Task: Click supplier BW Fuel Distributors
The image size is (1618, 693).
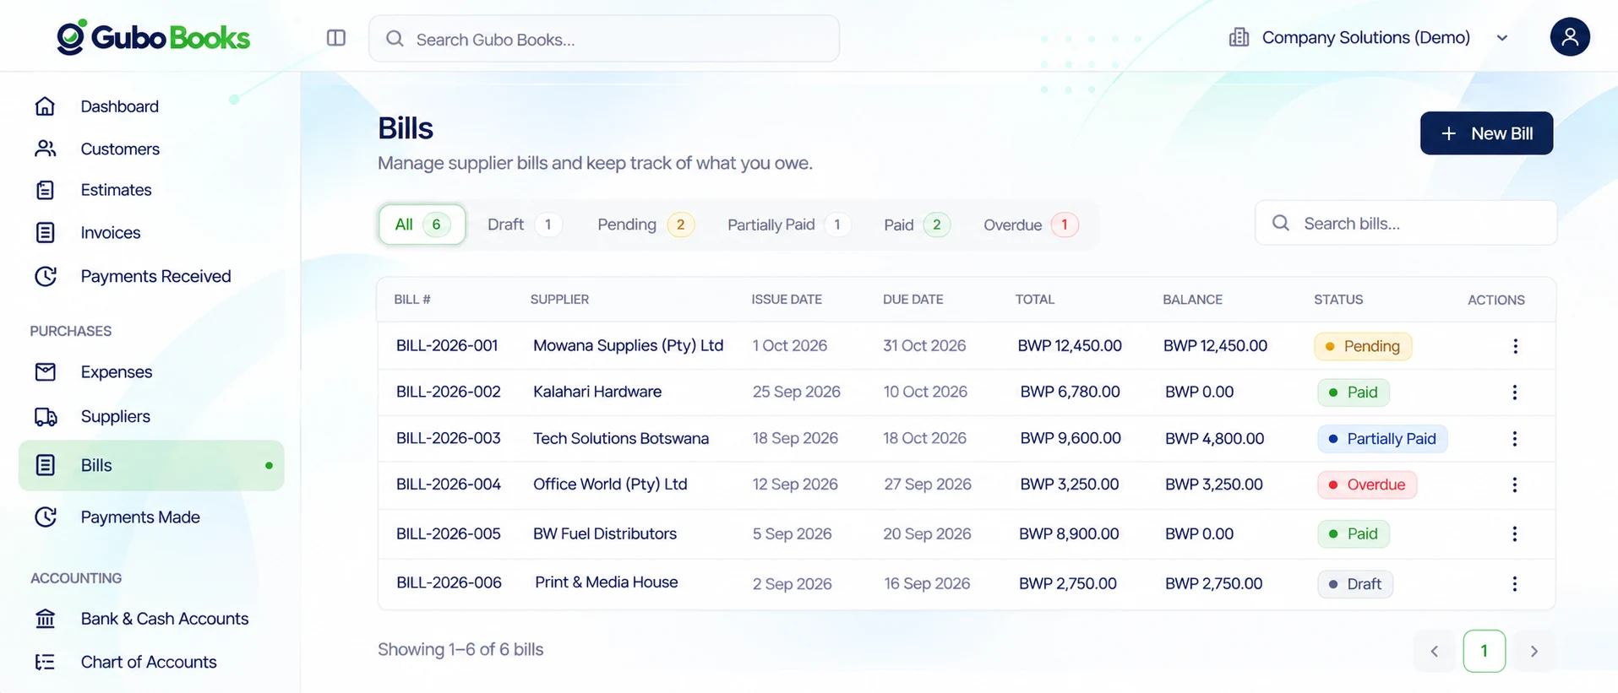Action: coord(605,533)
